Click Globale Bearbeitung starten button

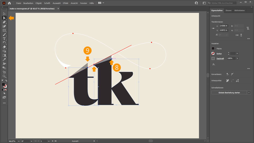pyautogui.click(x=229, y=93)
